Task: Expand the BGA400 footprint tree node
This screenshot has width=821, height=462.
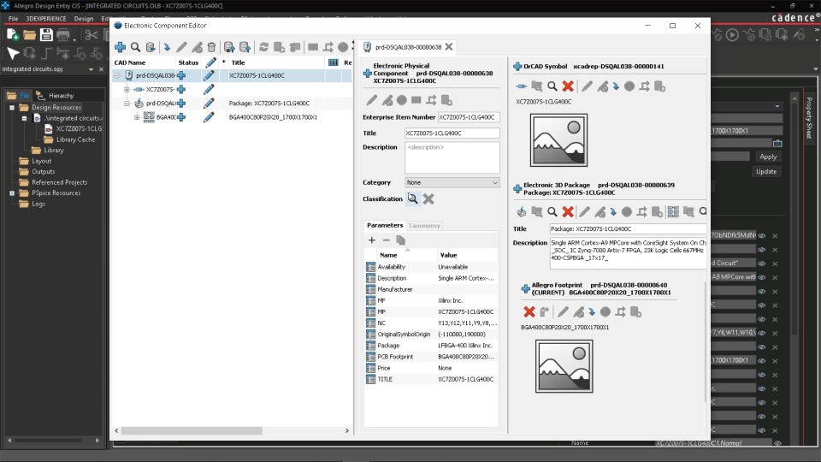Action: [137, 117]
